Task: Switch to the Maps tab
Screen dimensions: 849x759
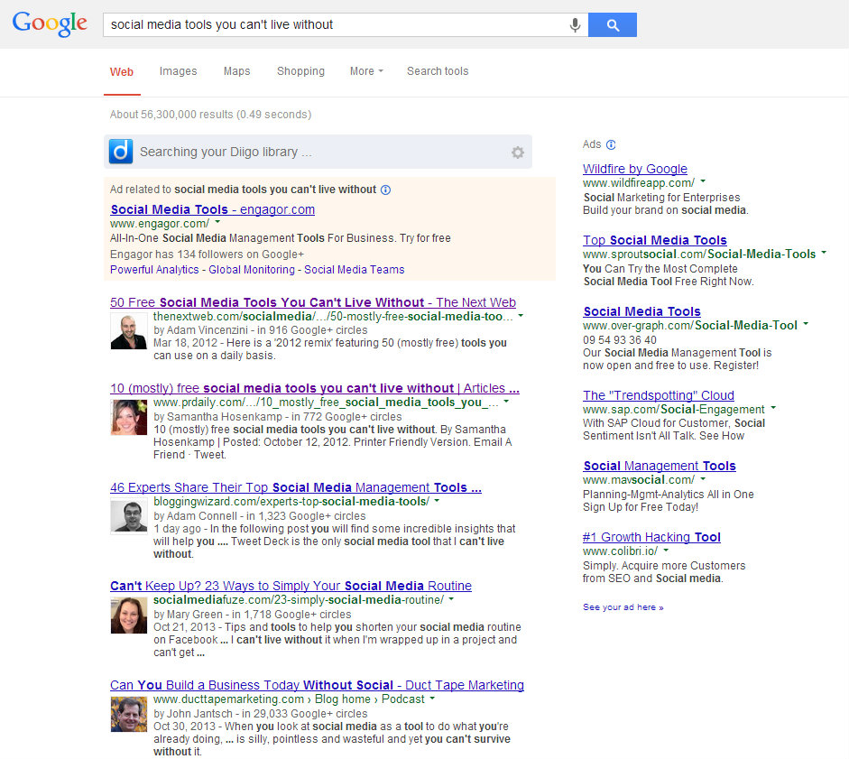Action: 236,71
